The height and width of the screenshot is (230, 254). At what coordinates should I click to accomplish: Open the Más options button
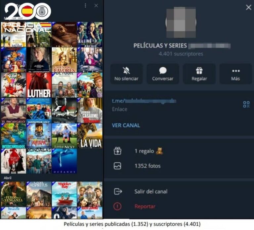[x=235, y=74]
